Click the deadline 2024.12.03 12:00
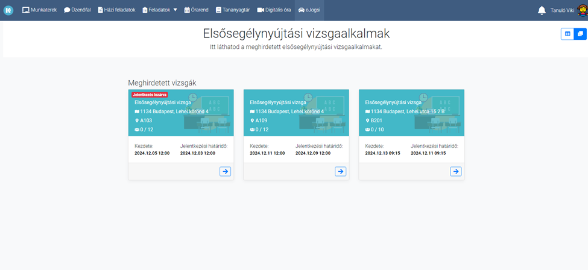Image resolution: width=588 pixels, height=270 pixels. pyautogui.click(x=198, y=153)
